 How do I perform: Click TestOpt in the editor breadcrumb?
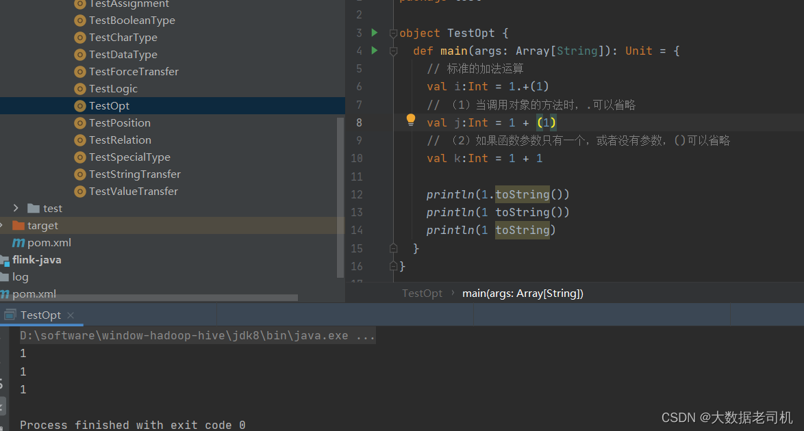[422, 293]
